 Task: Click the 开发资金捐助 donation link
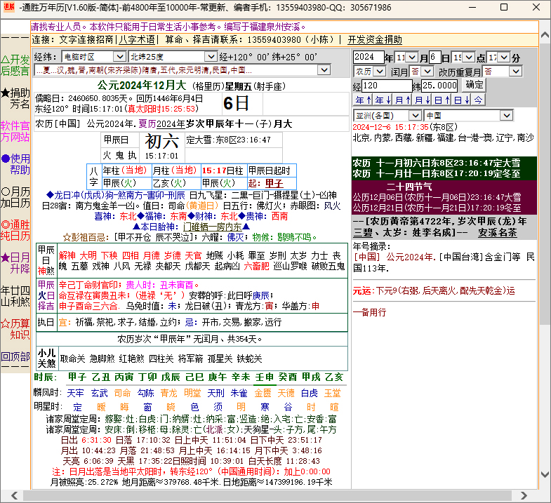[x=375, y=39]
